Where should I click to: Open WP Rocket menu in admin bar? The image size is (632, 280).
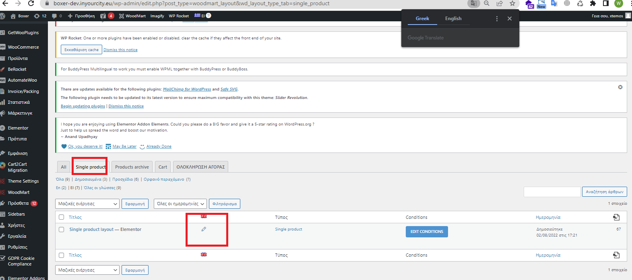(x=179, y=16)
